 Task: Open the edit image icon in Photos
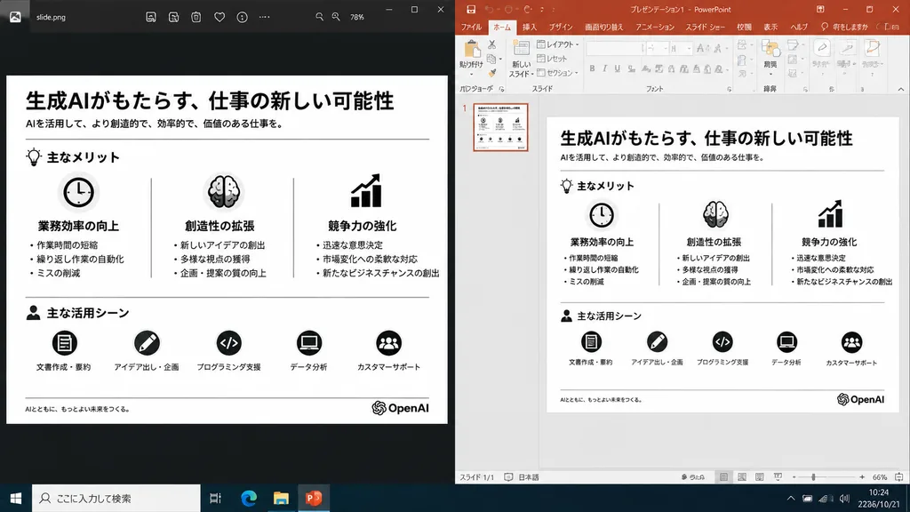click(151, 18)
